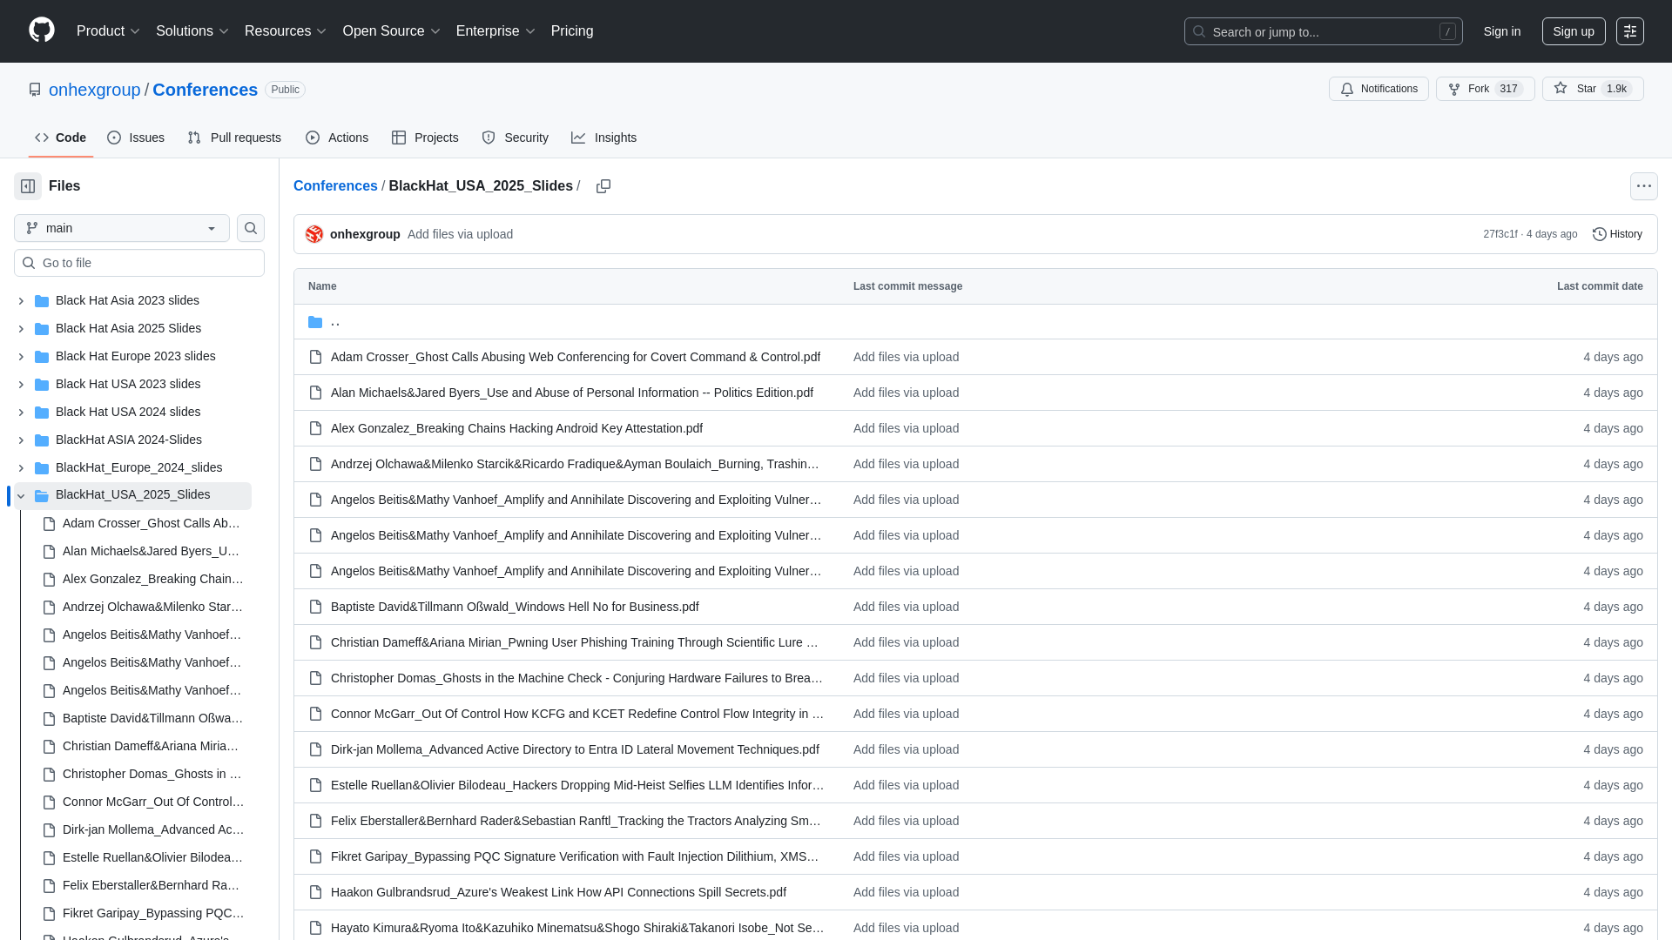Open Notifications bell button
Screen dimensions: 1672x940
1379,89
